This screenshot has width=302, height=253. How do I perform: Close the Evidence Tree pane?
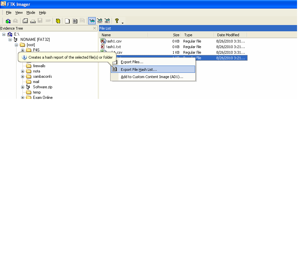pos(95,28)
